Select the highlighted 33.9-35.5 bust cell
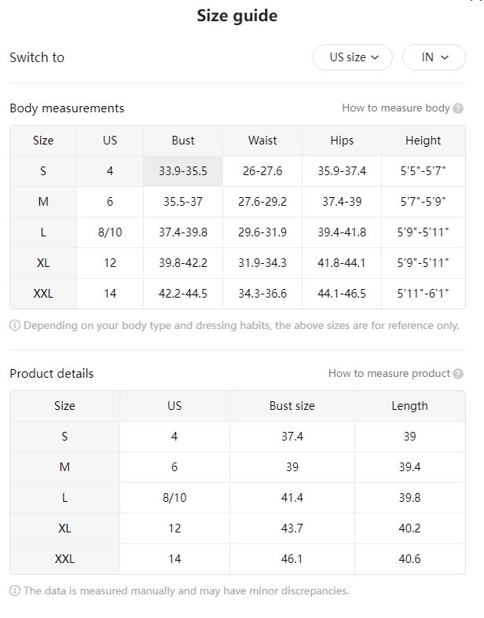This screenshot has width=484, height=618. pos(183,171)
